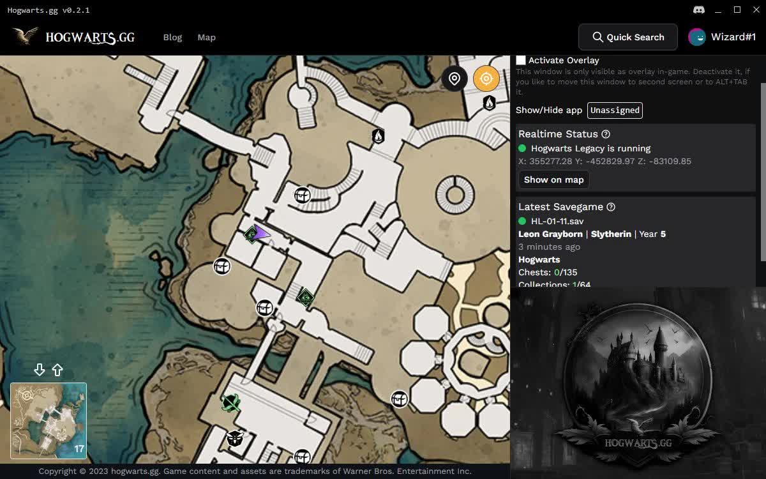Click the right panel scrollbar
The width and height of the screenshot is (766, 479).
[762, 171]
